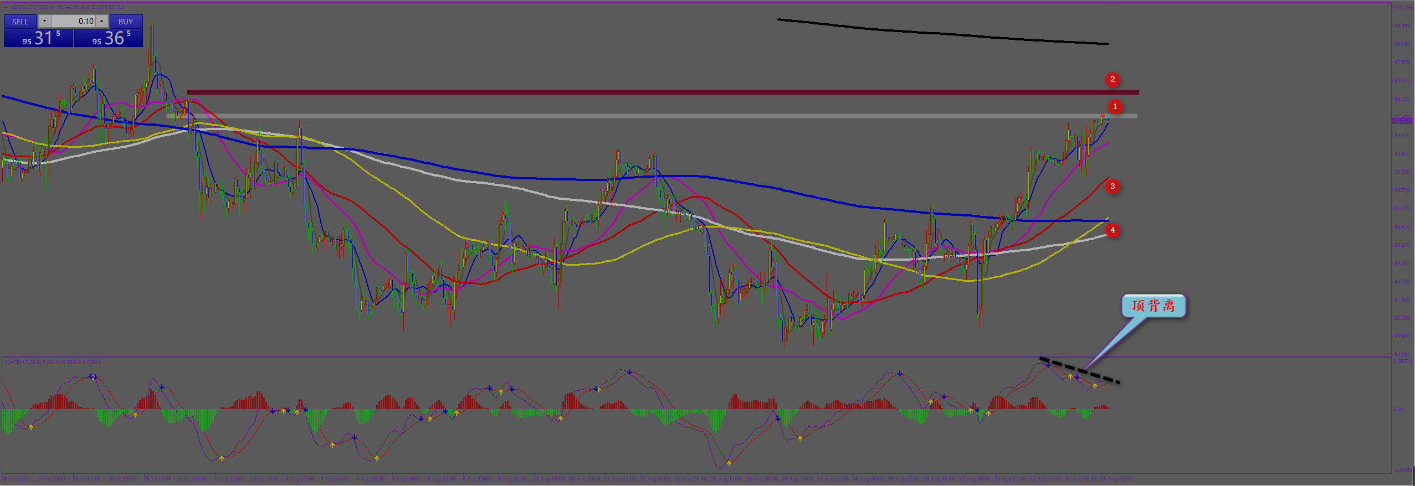Decrease lot volume with the down arrow

coord(44,22)
